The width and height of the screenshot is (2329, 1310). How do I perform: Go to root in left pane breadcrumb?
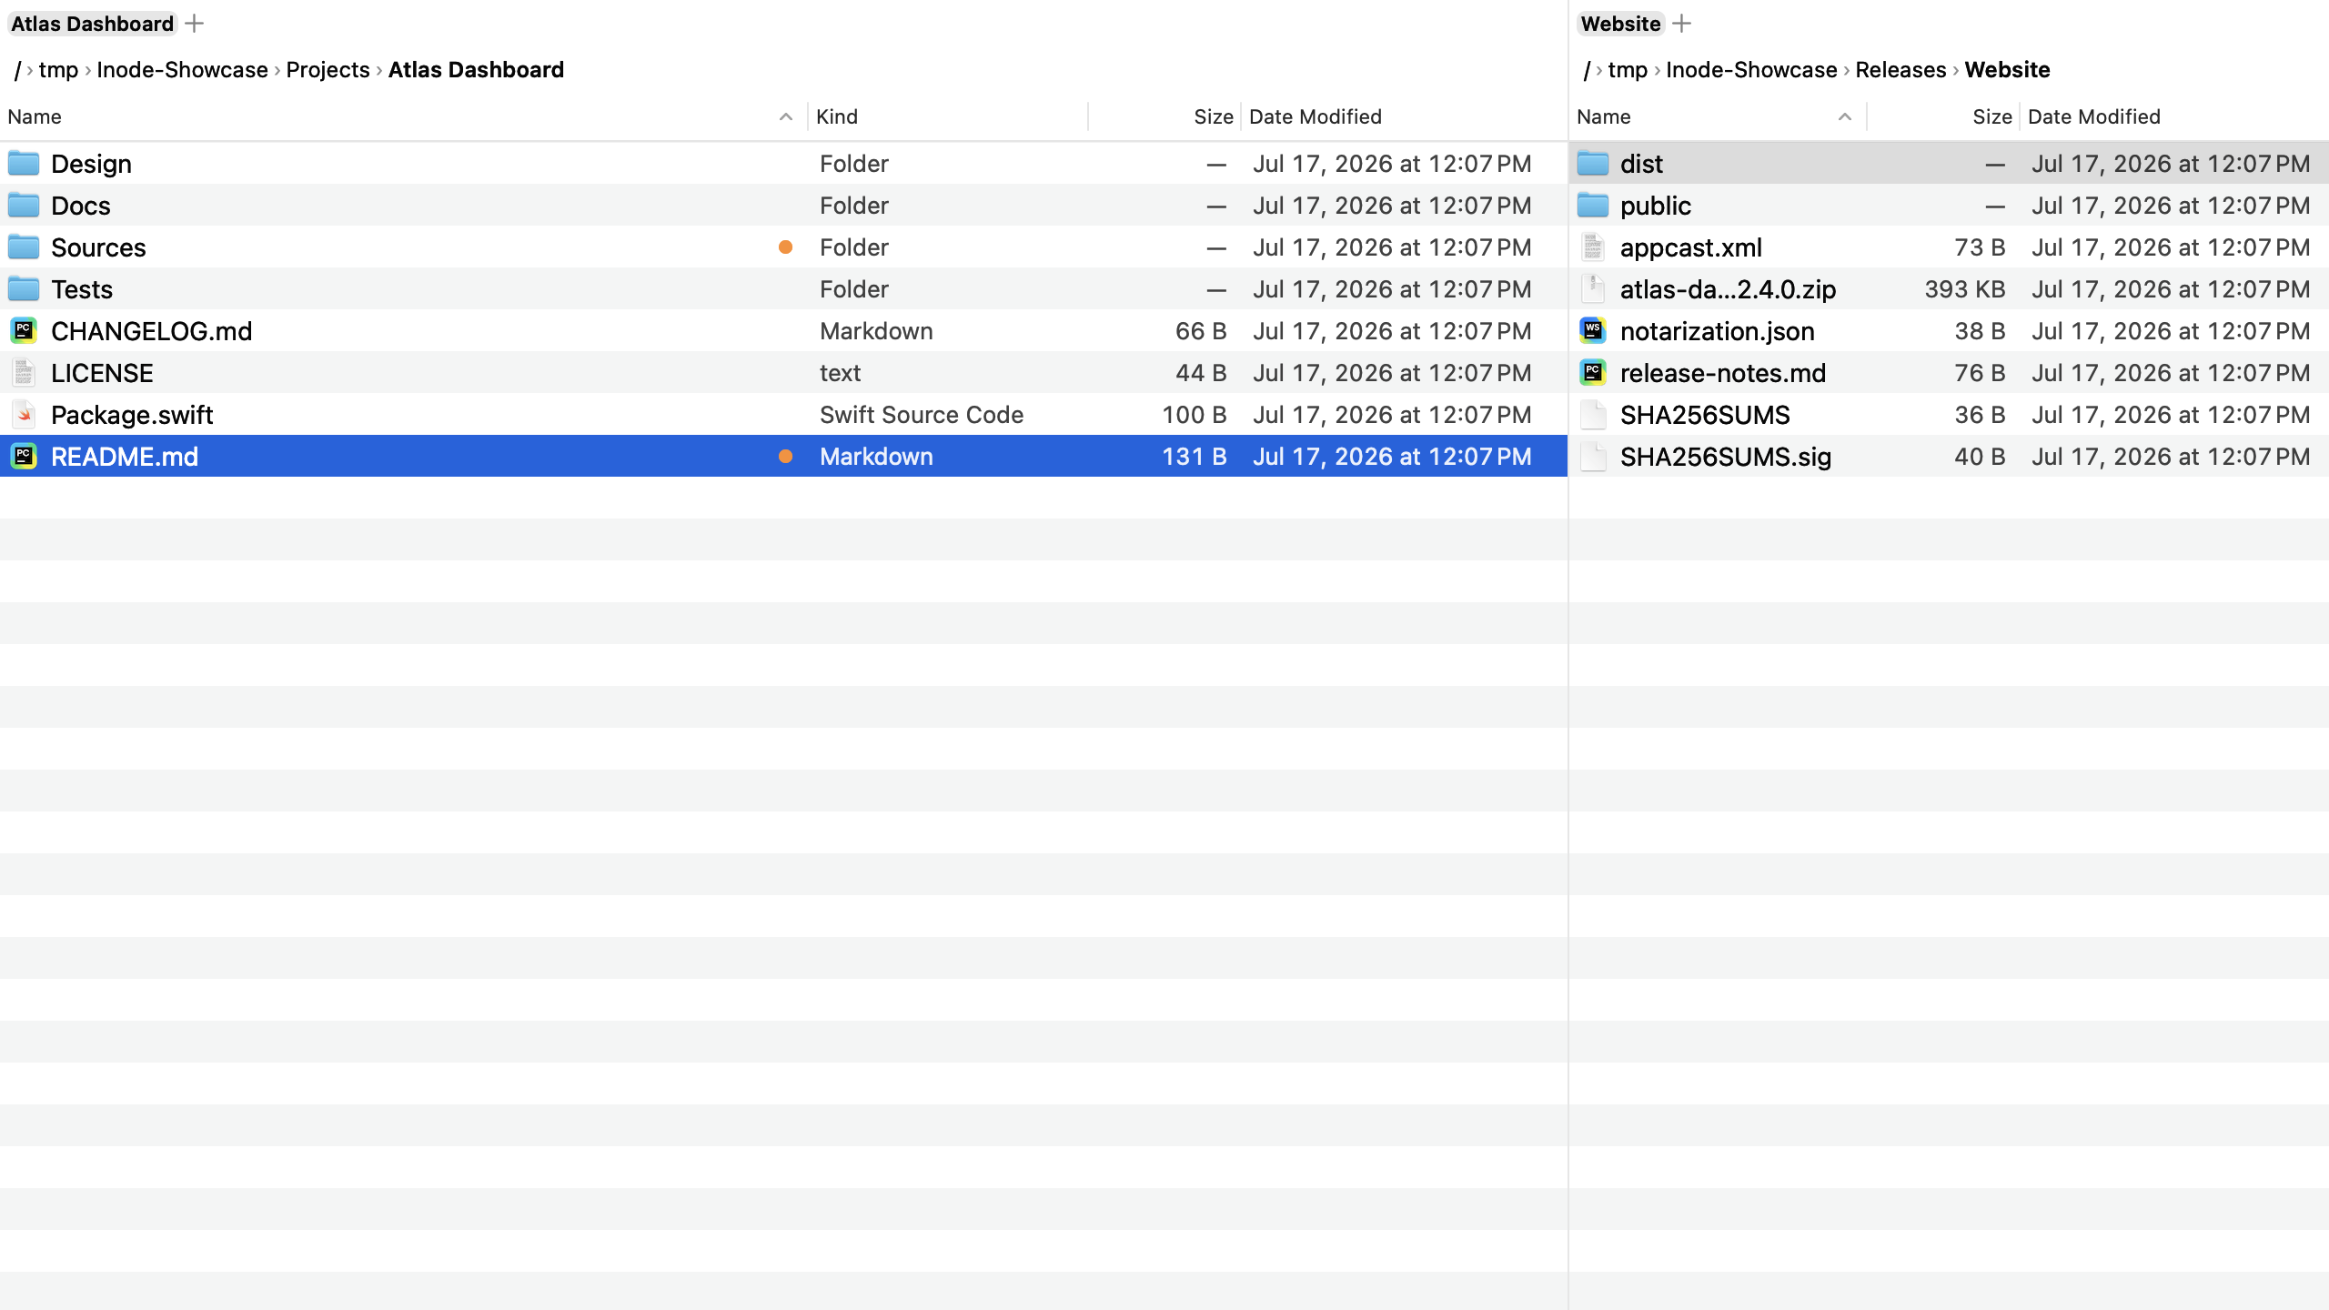[17, 70]
